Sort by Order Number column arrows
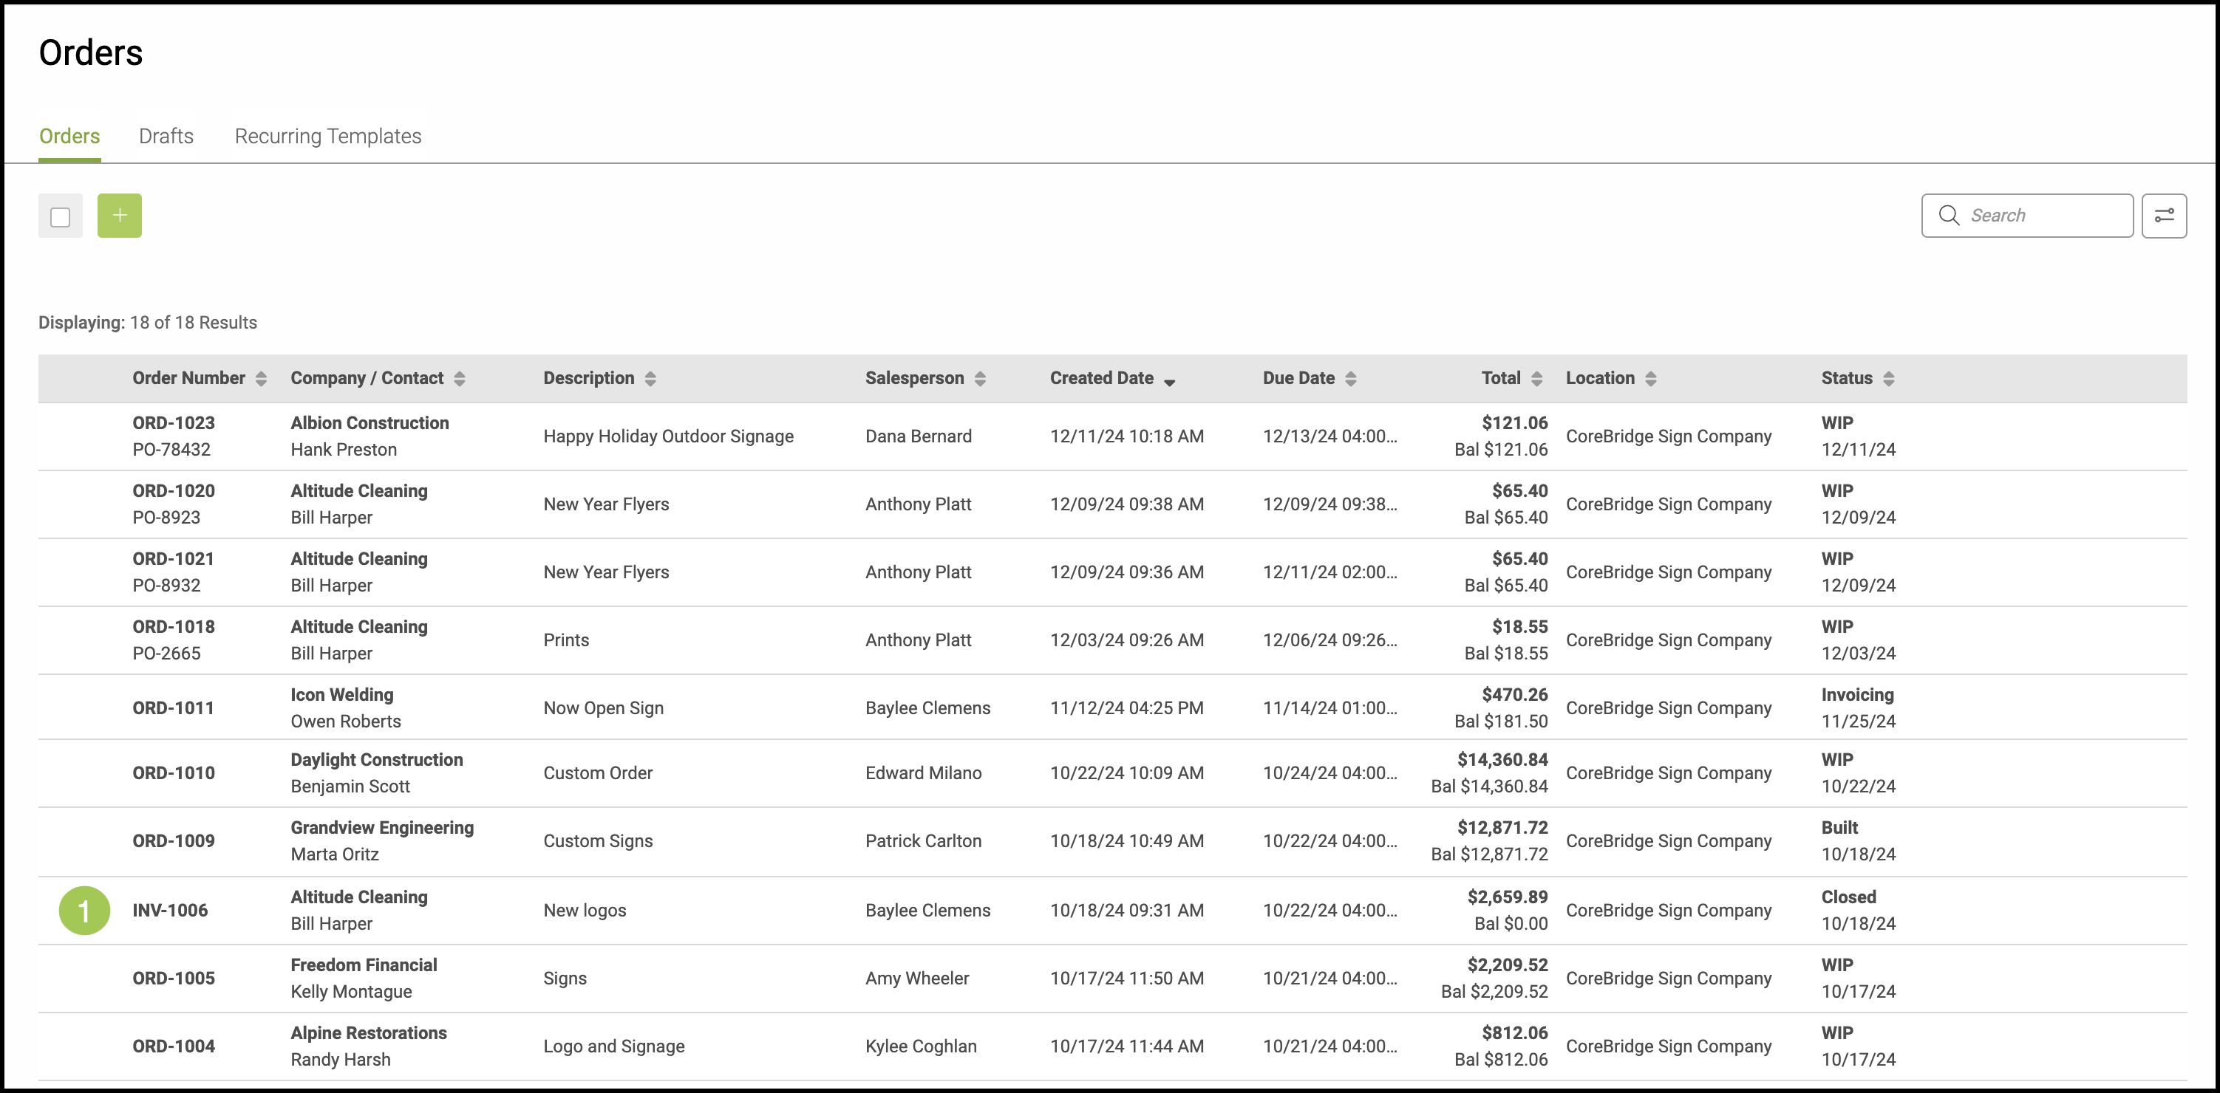Image resolution: width=2220 pixels, height=1093 pixels. point(261,378)
